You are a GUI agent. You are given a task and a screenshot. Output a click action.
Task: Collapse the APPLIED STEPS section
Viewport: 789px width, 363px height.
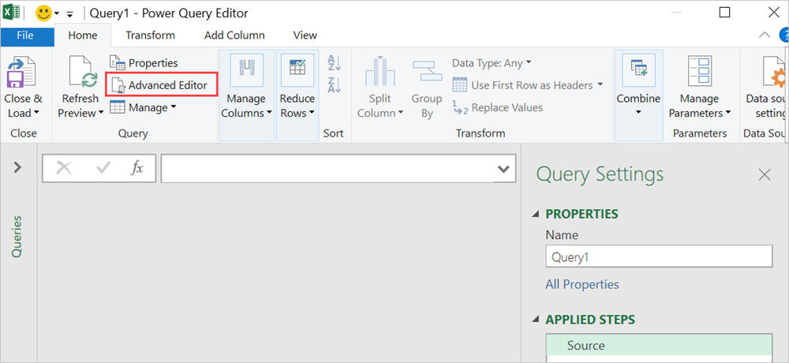point(537,320)
